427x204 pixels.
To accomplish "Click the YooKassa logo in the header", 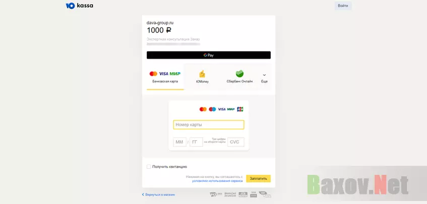I will pos(79,6).
